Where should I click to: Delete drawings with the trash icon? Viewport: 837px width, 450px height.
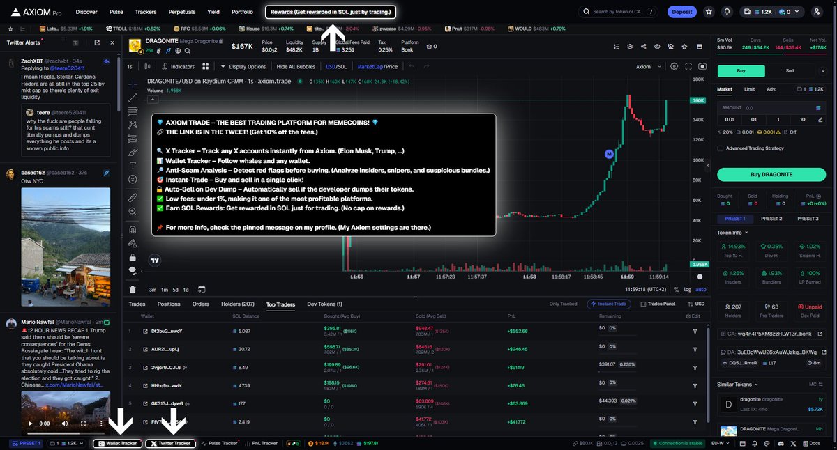(x=133, y=289)
